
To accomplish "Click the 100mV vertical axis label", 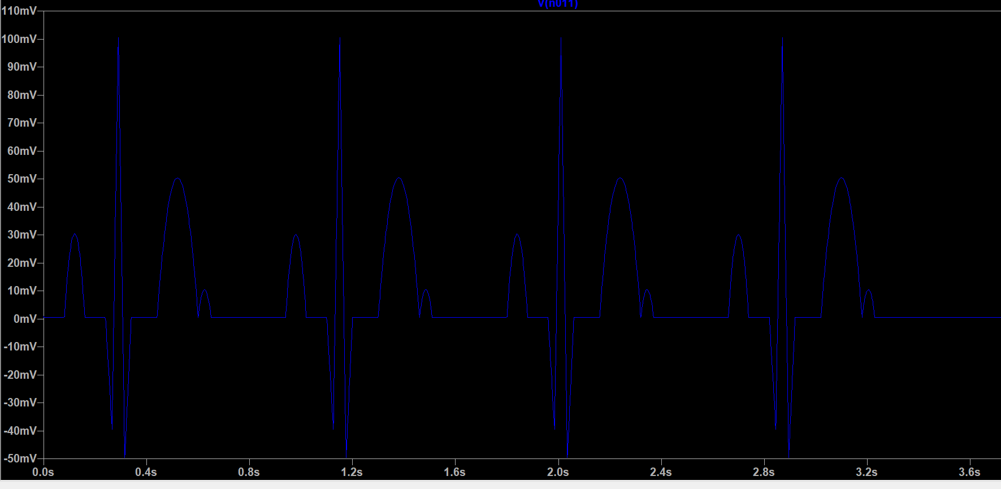I will click(x=19, y=39).
